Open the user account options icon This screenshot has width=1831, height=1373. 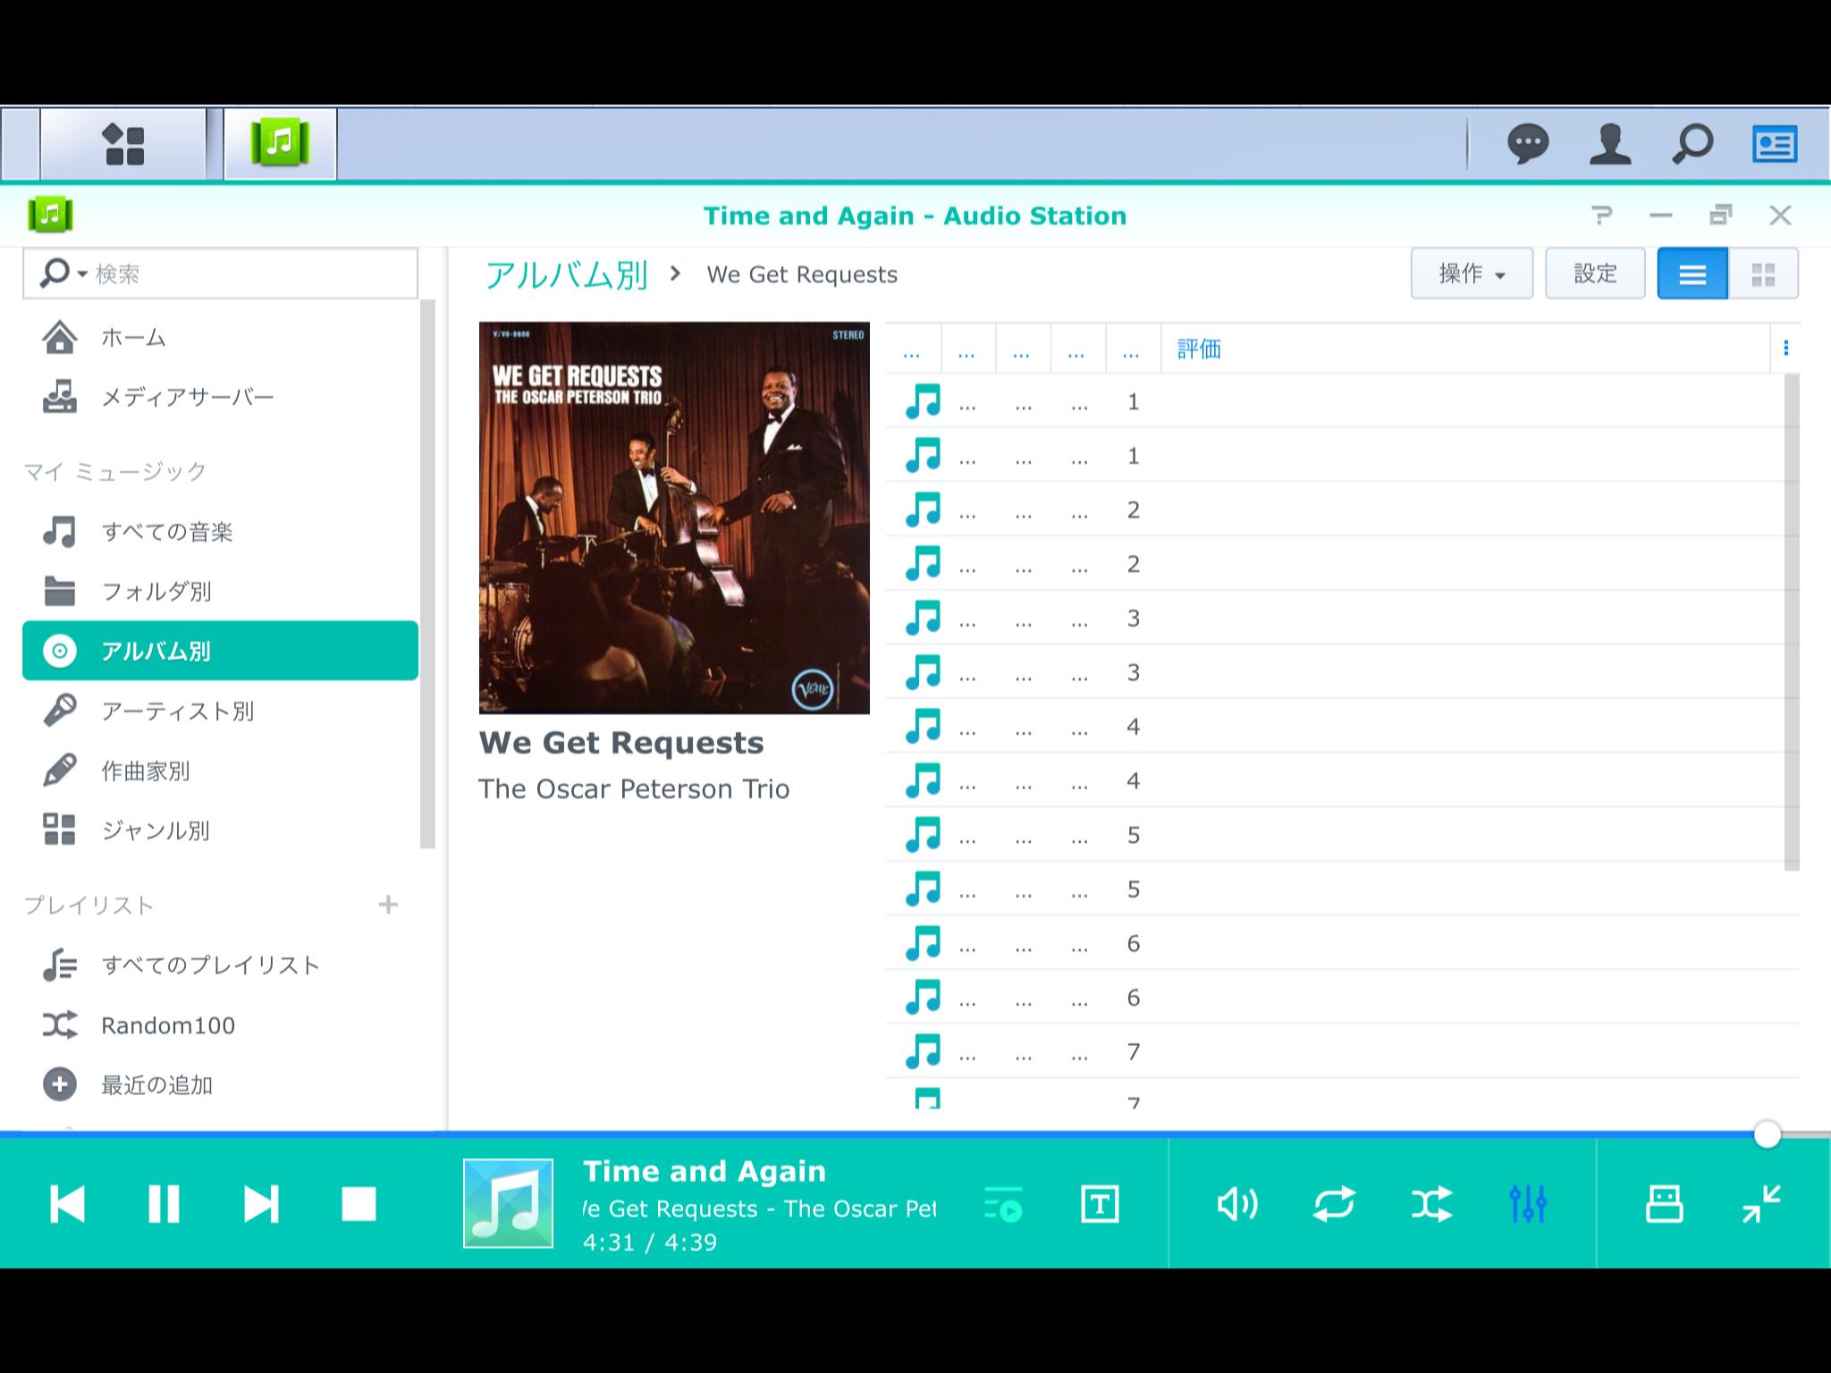coord(1610,145)
